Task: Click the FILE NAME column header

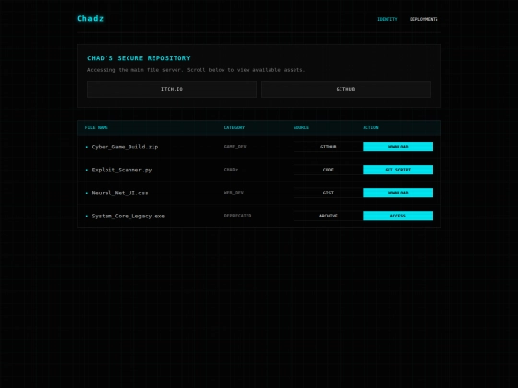Action: (x=97, y=127)
